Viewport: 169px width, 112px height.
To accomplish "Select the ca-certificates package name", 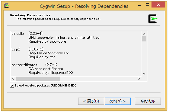I will pos(24,65).
